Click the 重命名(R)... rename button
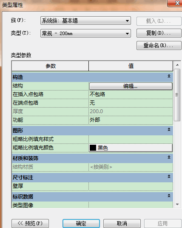Image resolution: width=182 pixels, height=228 pixels. [159, 46]
